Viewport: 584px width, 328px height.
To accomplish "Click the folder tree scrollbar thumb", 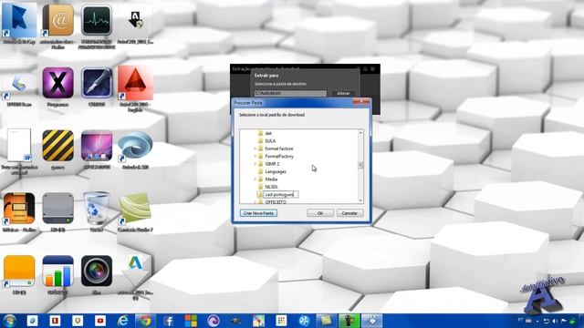I will tap(360, 165).
